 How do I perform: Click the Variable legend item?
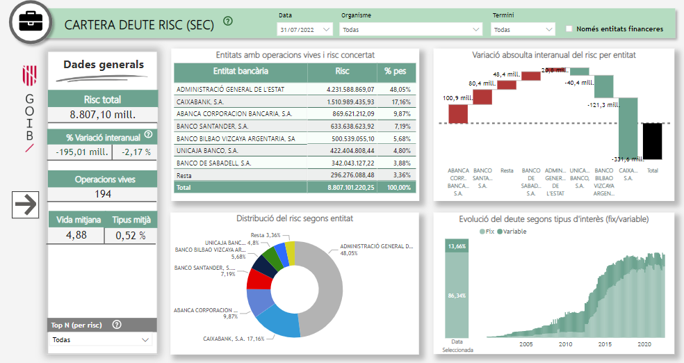coord(512,232)
